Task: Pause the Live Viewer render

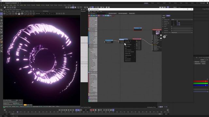Action: 10,14
